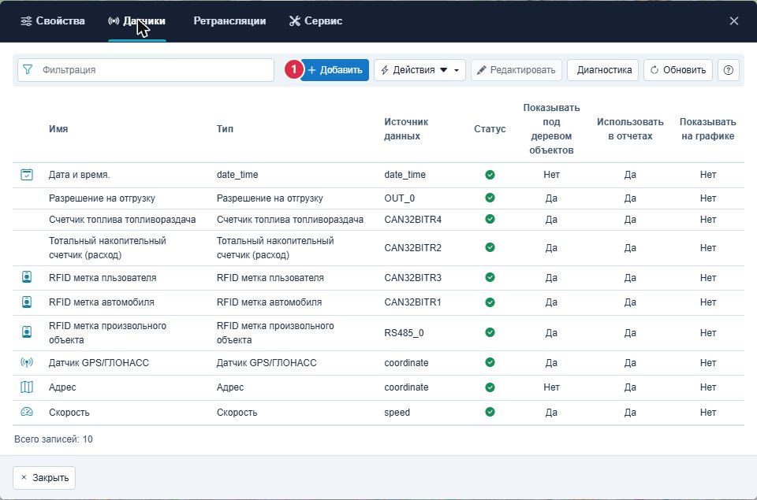This screenshot has height=500, width=757.
Task: Click the Использовать в отчетах column header
Action: pyautogui.click(x=630, y=128)
